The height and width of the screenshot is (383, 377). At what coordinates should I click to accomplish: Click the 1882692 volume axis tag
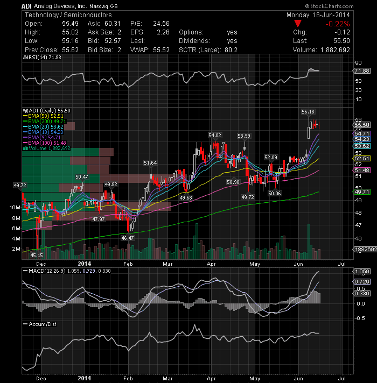tap(365, 250)
